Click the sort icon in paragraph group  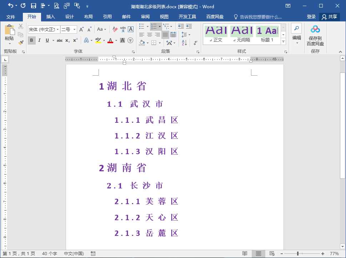click(x=184, y=43)
